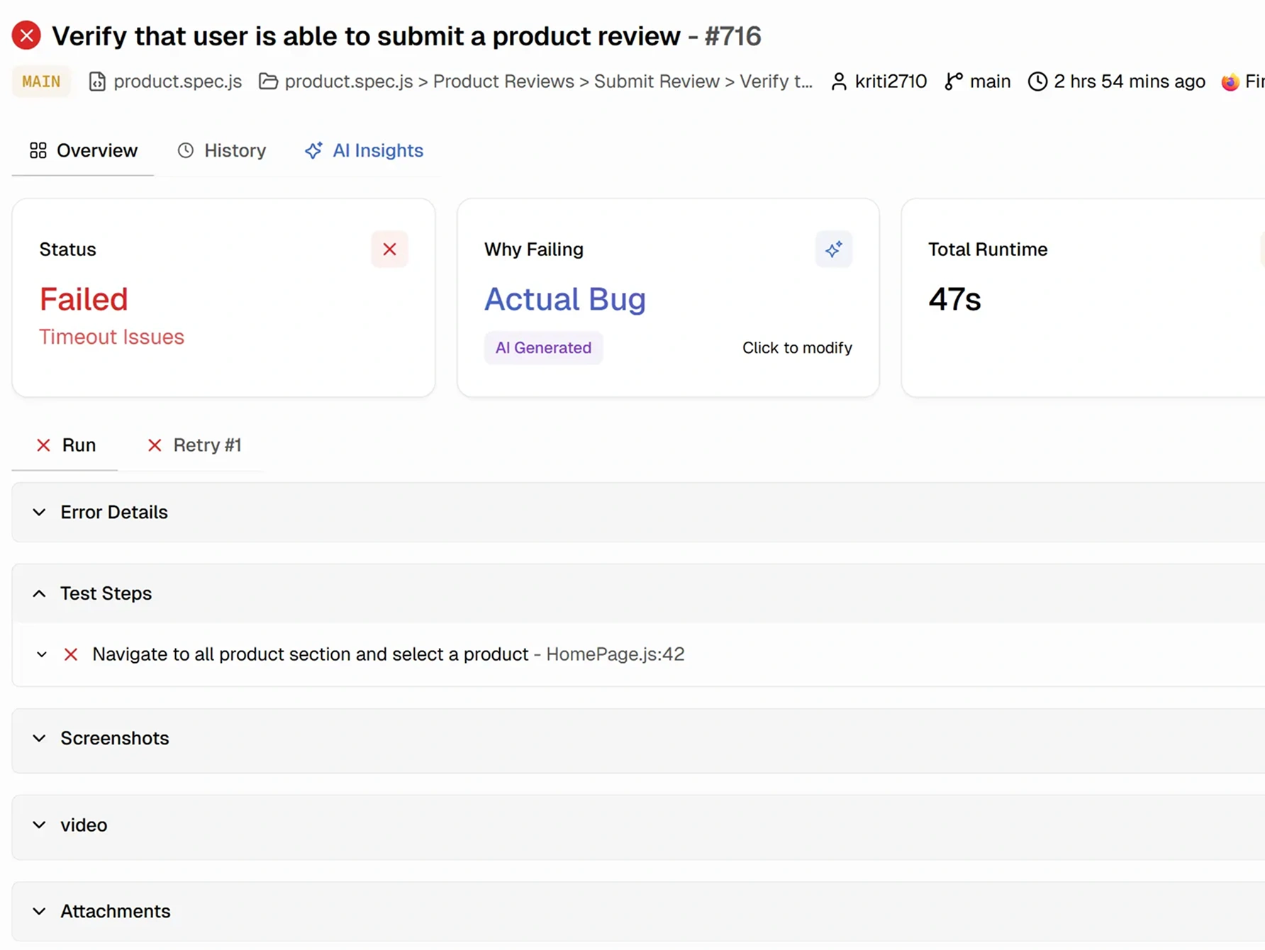Click the clock icon beside 2 hrs 54 mins ago

(x=1037, y=82)
